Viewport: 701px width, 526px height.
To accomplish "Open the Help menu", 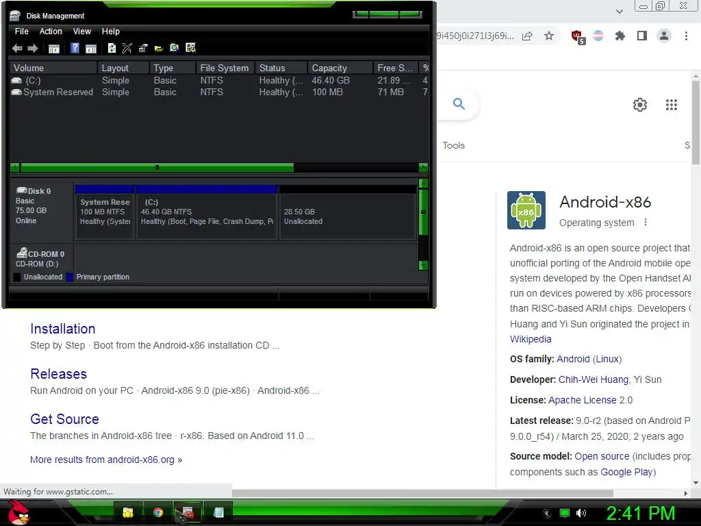I will pos(110,32).
